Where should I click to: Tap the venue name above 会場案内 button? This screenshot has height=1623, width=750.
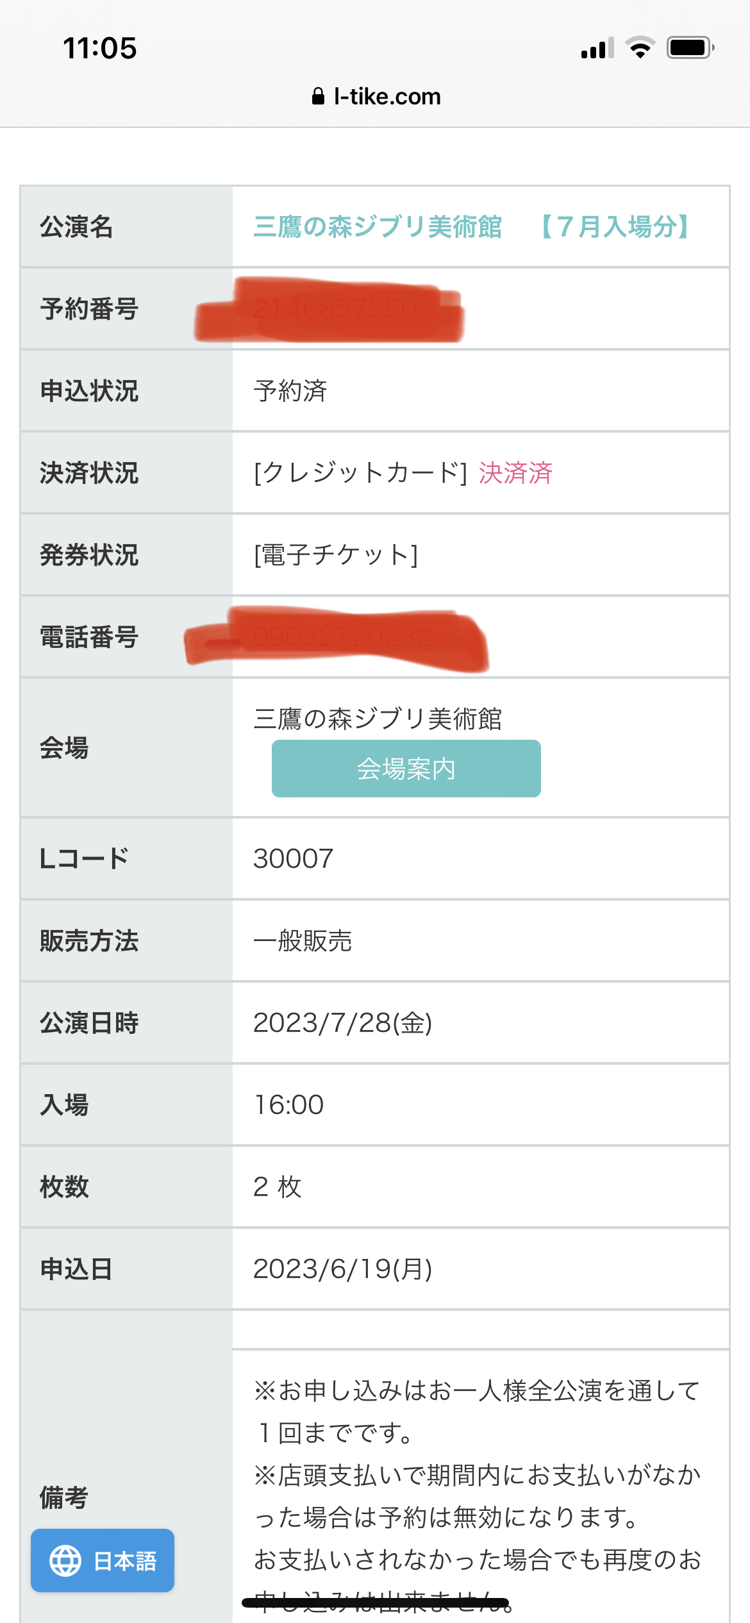(x=378, y=719)
